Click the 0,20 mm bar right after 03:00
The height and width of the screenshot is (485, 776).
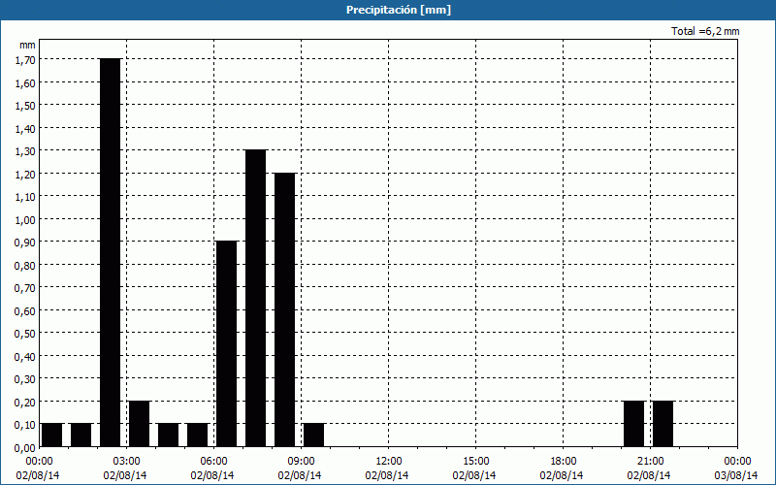click(x=140, y=424)
